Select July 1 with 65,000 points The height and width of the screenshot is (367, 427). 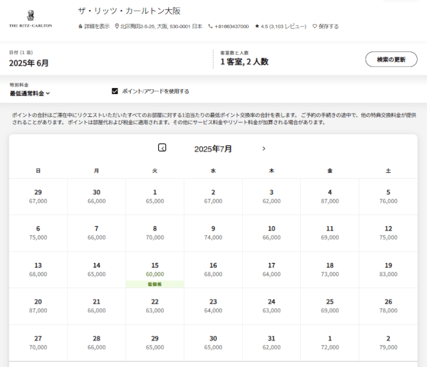[x=155, y=197]
